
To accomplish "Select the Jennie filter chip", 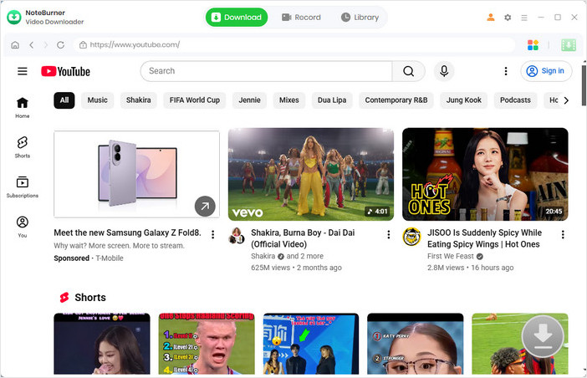I will point(249,100).
